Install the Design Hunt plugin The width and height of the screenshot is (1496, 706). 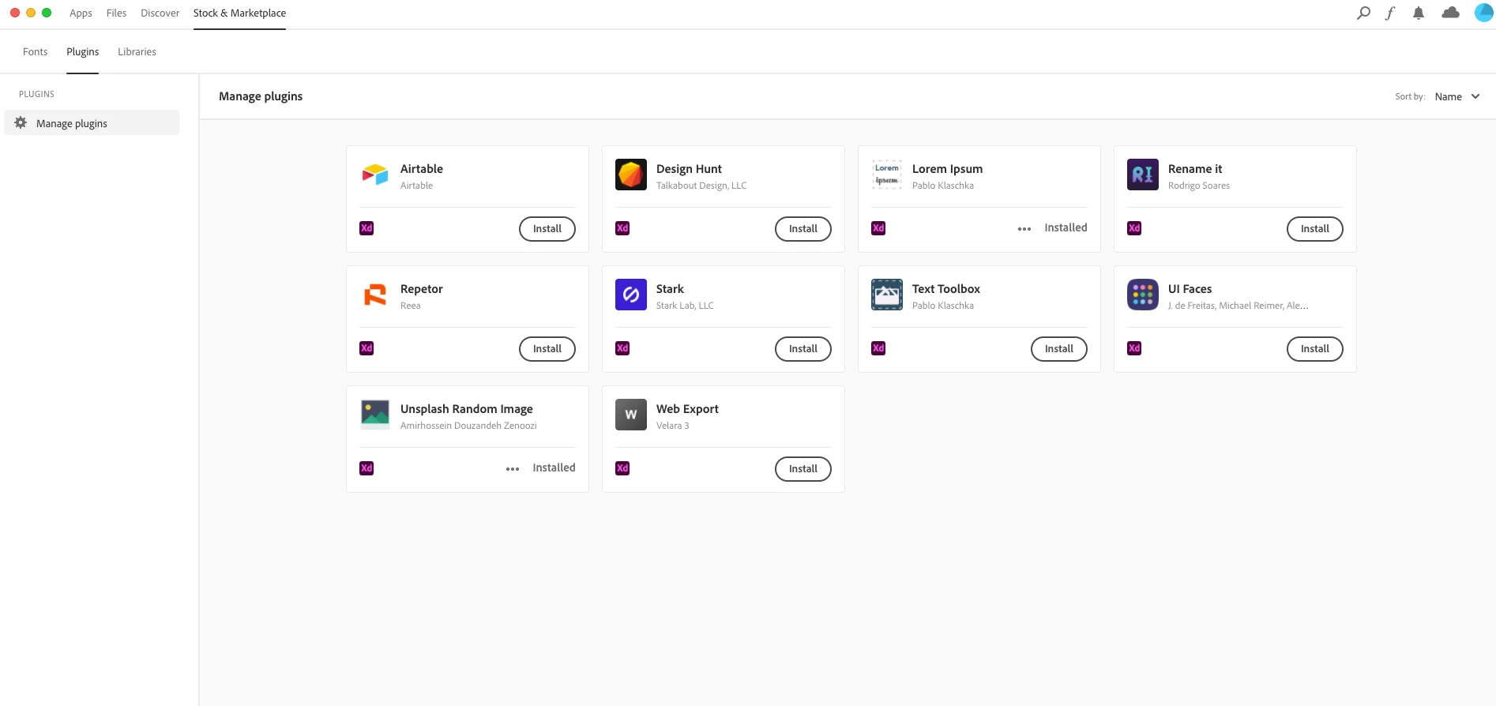803,229
